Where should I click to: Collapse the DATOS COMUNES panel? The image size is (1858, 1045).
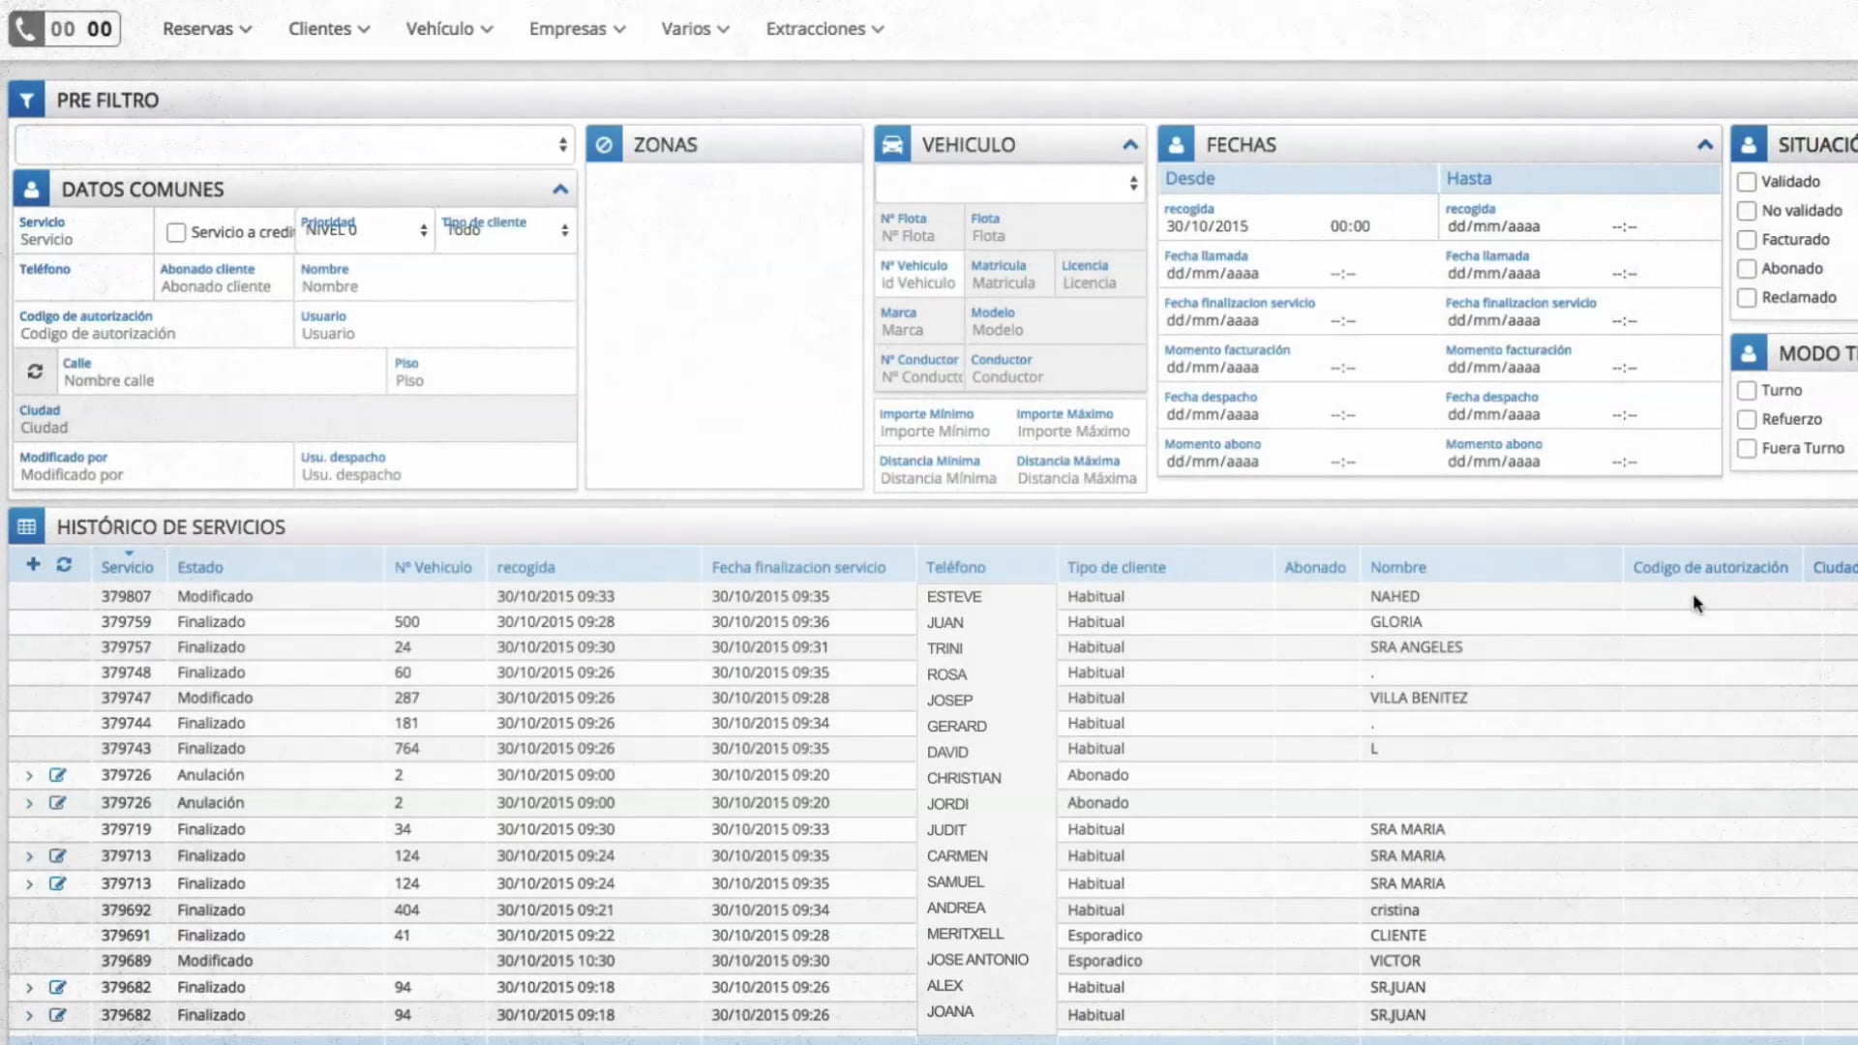559,190
